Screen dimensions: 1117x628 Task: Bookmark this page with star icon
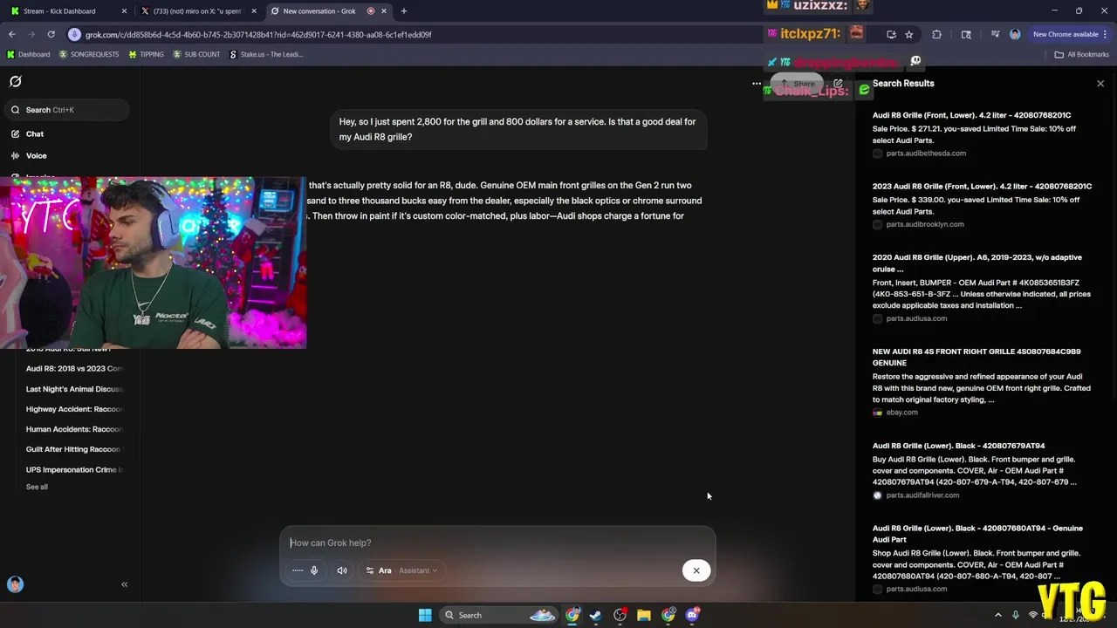pyautogui.click(x=909, y=35)
